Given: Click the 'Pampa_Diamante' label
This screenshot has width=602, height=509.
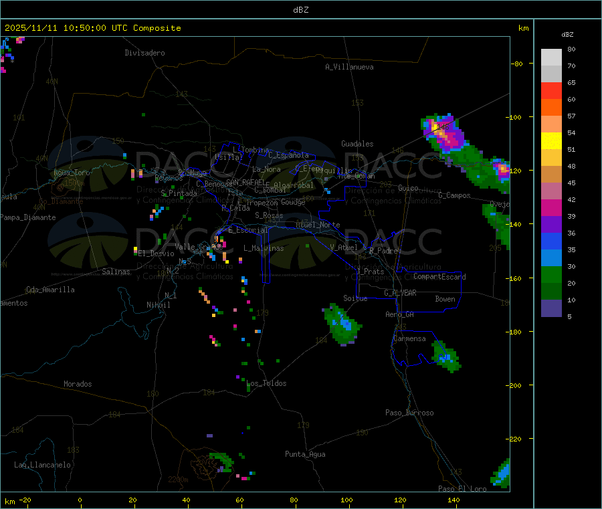Looking at the screenshot, I should [x=28, y=217].
